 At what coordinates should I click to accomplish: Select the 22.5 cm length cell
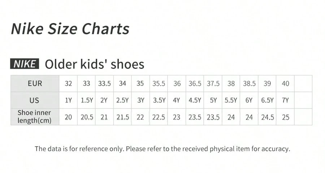coord(159,117)
